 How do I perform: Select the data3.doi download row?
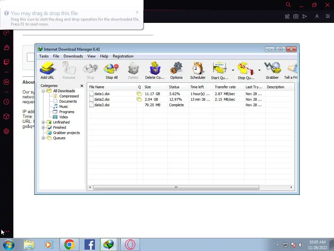190,105
